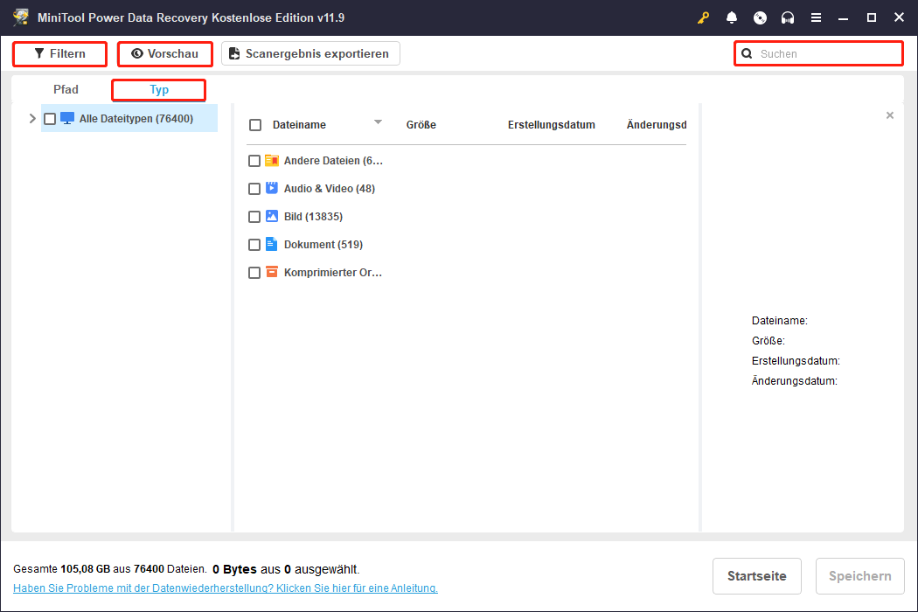Image resolution: width=918 pixels, height=612 pixels.
Task: Click the monitor icon next to Alle Dateitypen
Action: 67,118
